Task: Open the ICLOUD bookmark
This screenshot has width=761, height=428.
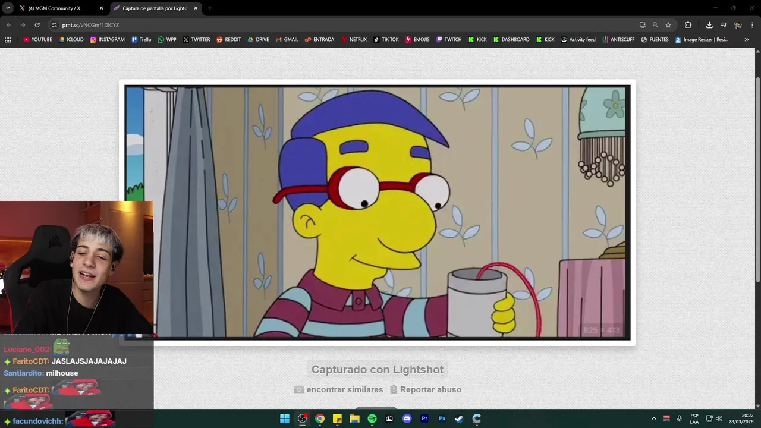Action: tap(71, 40)
